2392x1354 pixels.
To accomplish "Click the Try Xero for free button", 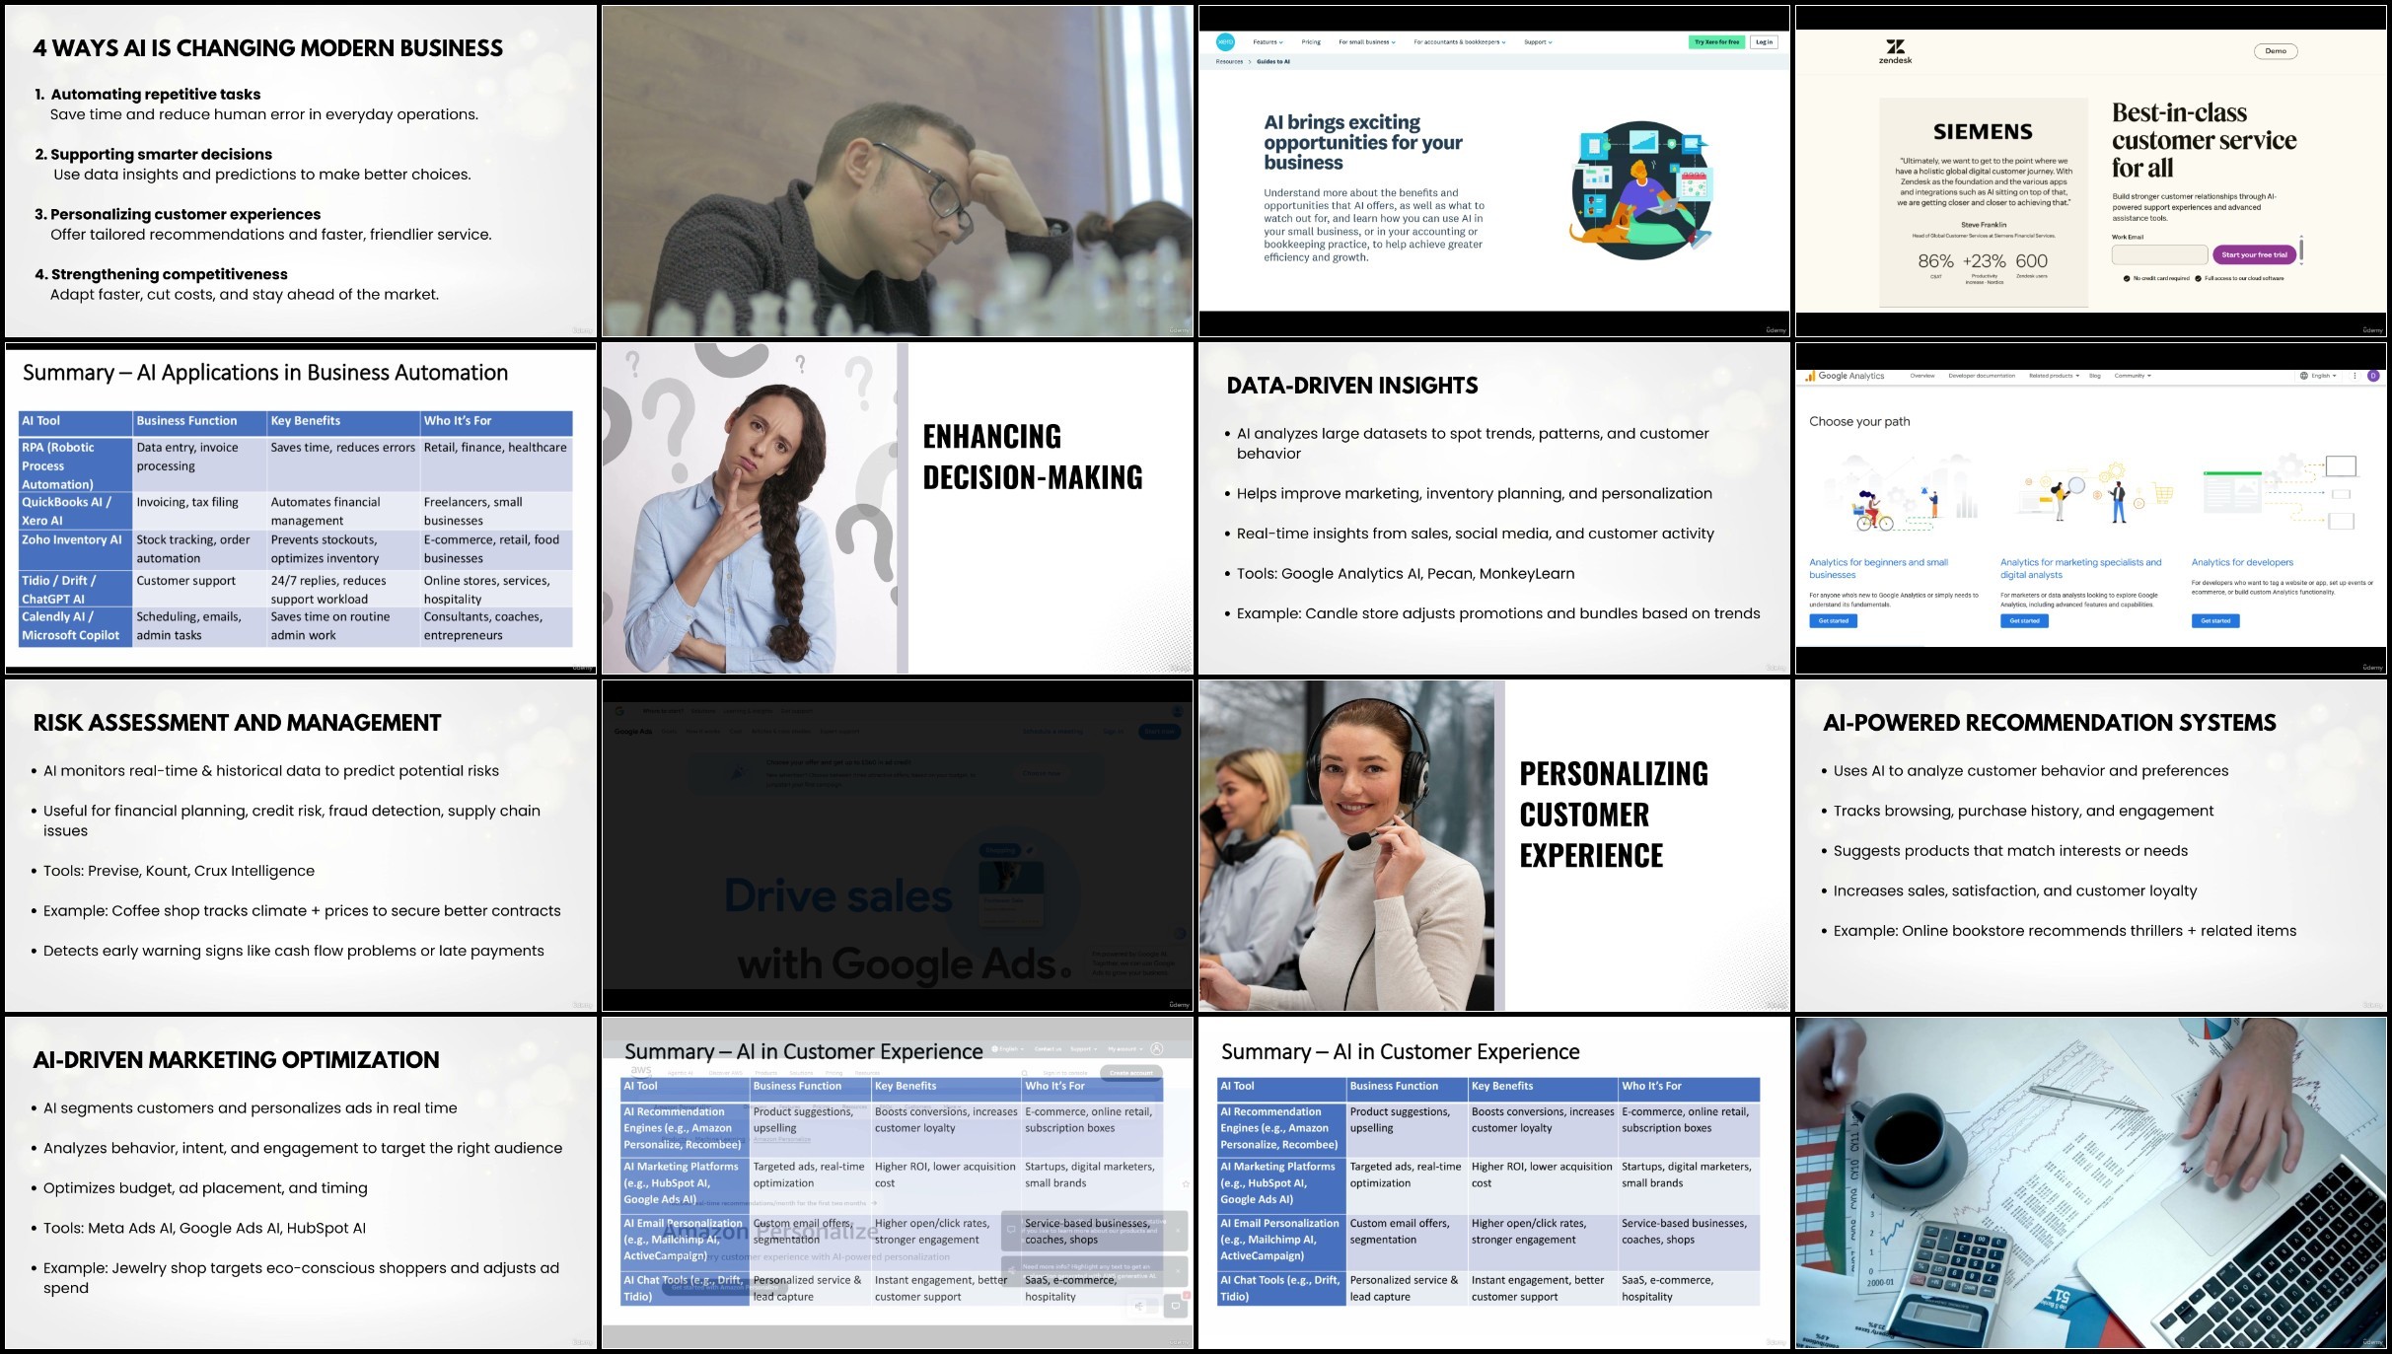I will (1716, 42).
